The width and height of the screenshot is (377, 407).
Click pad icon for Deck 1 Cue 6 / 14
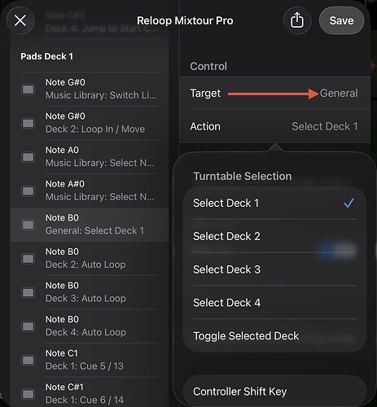28,394
